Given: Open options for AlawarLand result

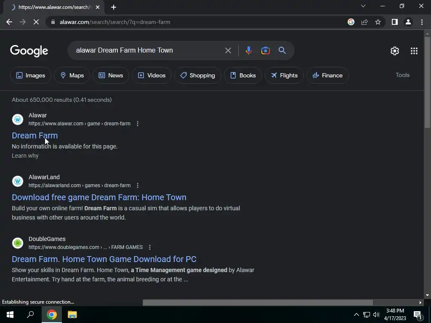Looking at the screenshot, I should [x=138, y=185].
